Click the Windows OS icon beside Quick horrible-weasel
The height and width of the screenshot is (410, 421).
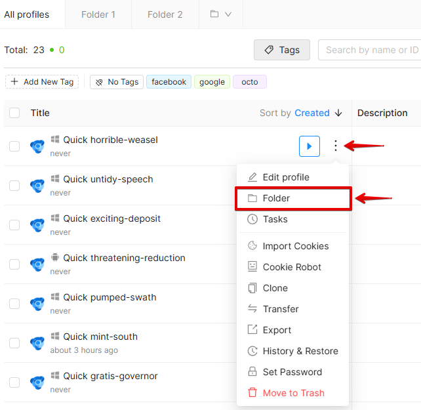(55, 139)
